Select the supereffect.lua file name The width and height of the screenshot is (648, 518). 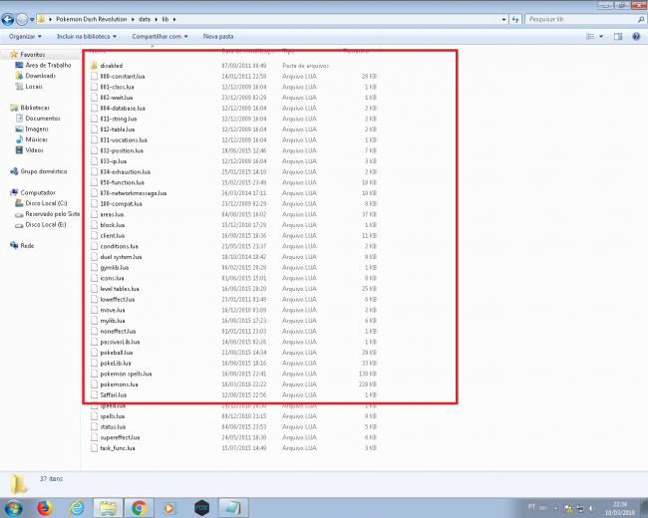coord(120,437)
